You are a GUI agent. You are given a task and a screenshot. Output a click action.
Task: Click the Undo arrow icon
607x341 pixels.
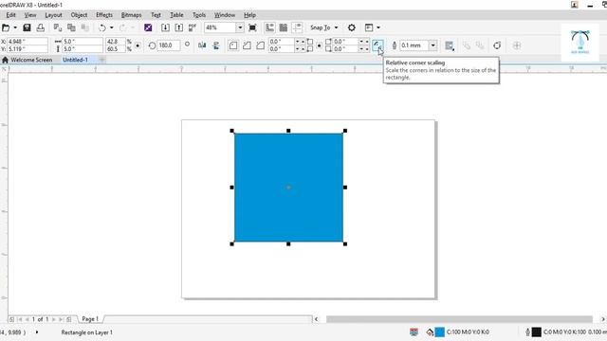pyautogui.click(x=102, y=27)
